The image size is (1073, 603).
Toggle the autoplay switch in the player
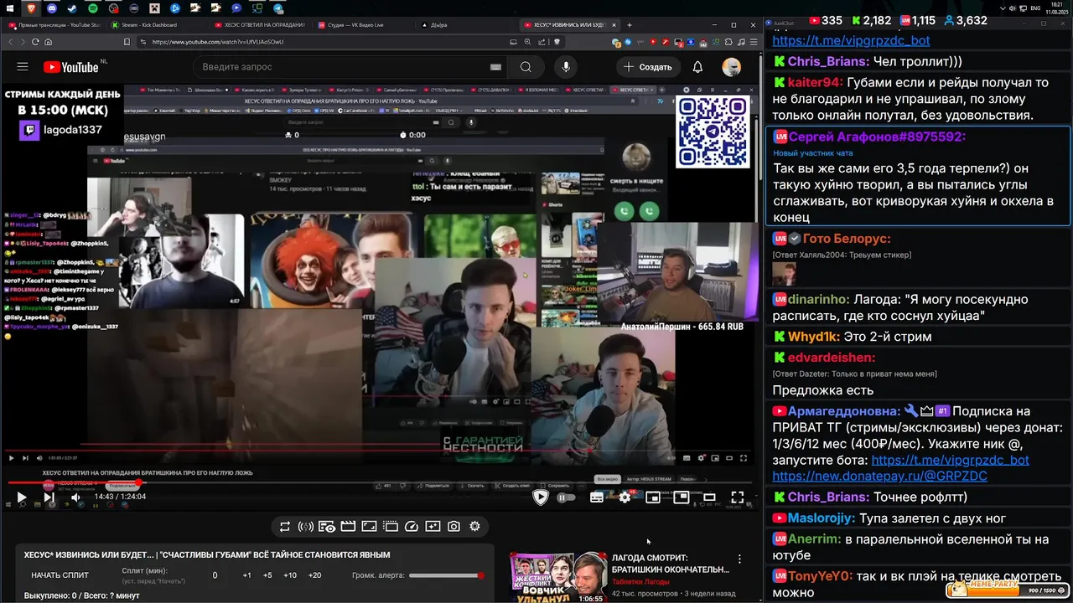(x=567, y=497)
